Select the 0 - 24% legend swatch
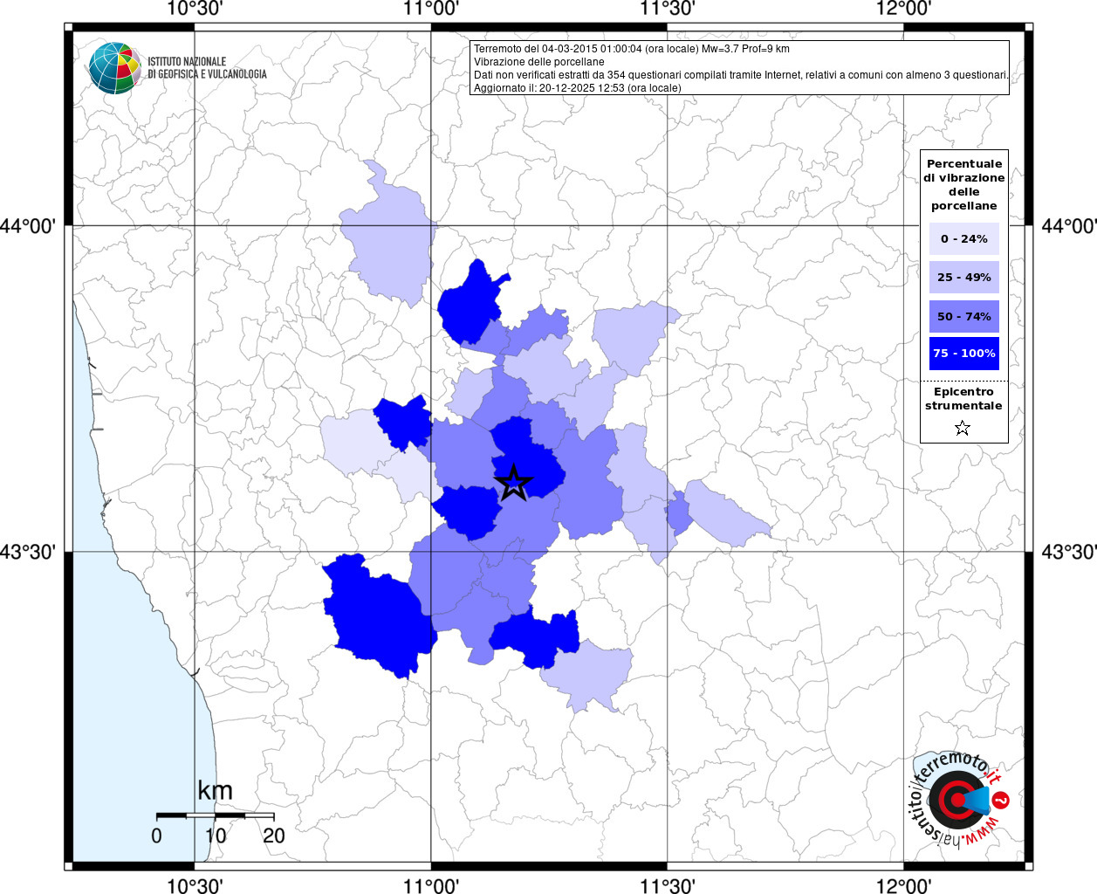Screen dimensions: 1097x894 [963, 238]
